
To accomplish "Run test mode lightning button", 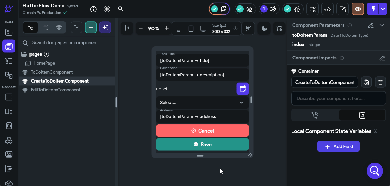I will pyautogui.click(x=373, y=9).
